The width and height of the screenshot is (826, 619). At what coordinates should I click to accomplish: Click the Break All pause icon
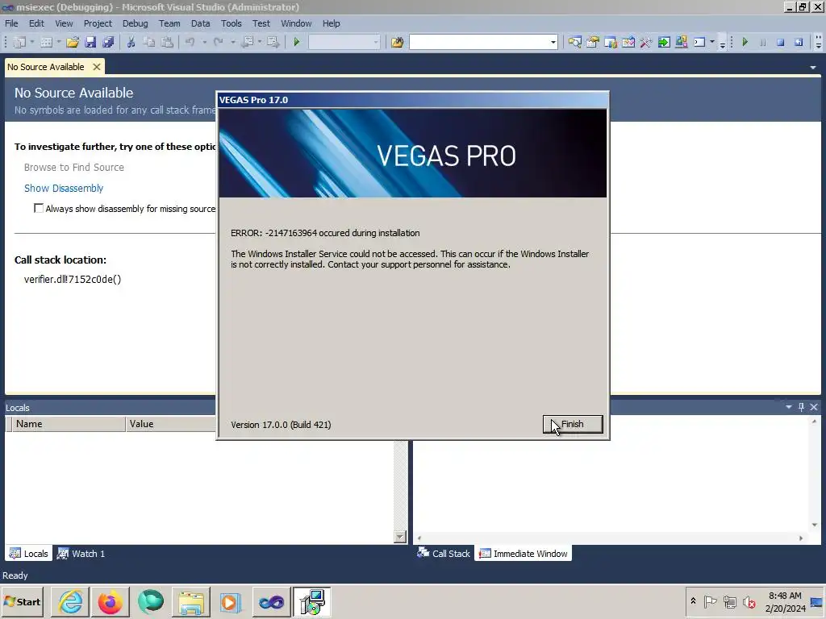click(763, 42)
